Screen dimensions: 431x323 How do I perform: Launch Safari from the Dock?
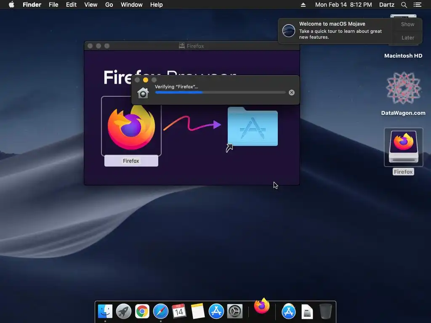[160, 312]
